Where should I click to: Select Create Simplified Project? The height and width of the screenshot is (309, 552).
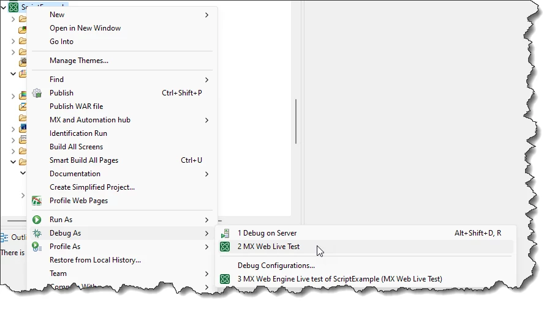click(x=122, y=187)
